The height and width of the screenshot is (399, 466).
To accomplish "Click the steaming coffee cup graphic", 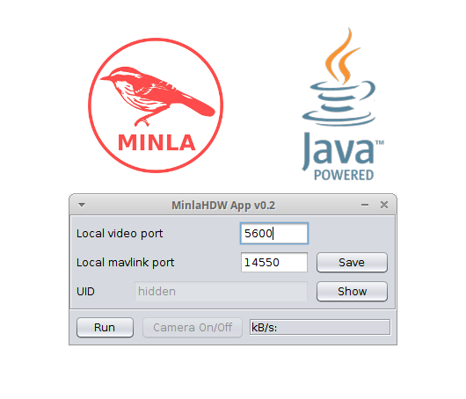I will 339,77.
